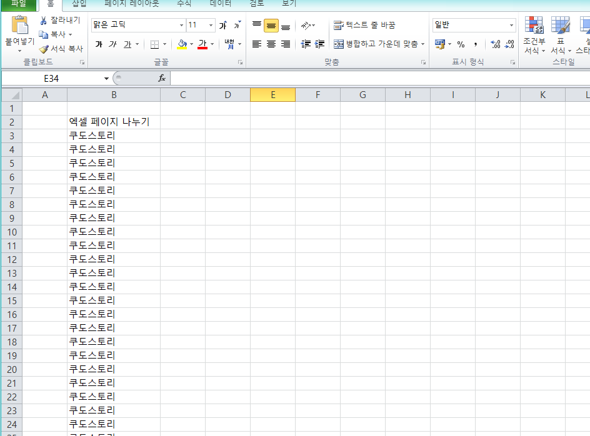Apply red font color 가
The image size is (590, 436).
(x=202, y=44)
